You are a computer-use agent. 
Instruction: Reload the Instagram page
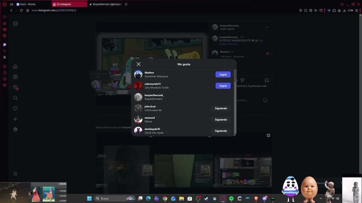pyautogui.click(x=21, y=10)
